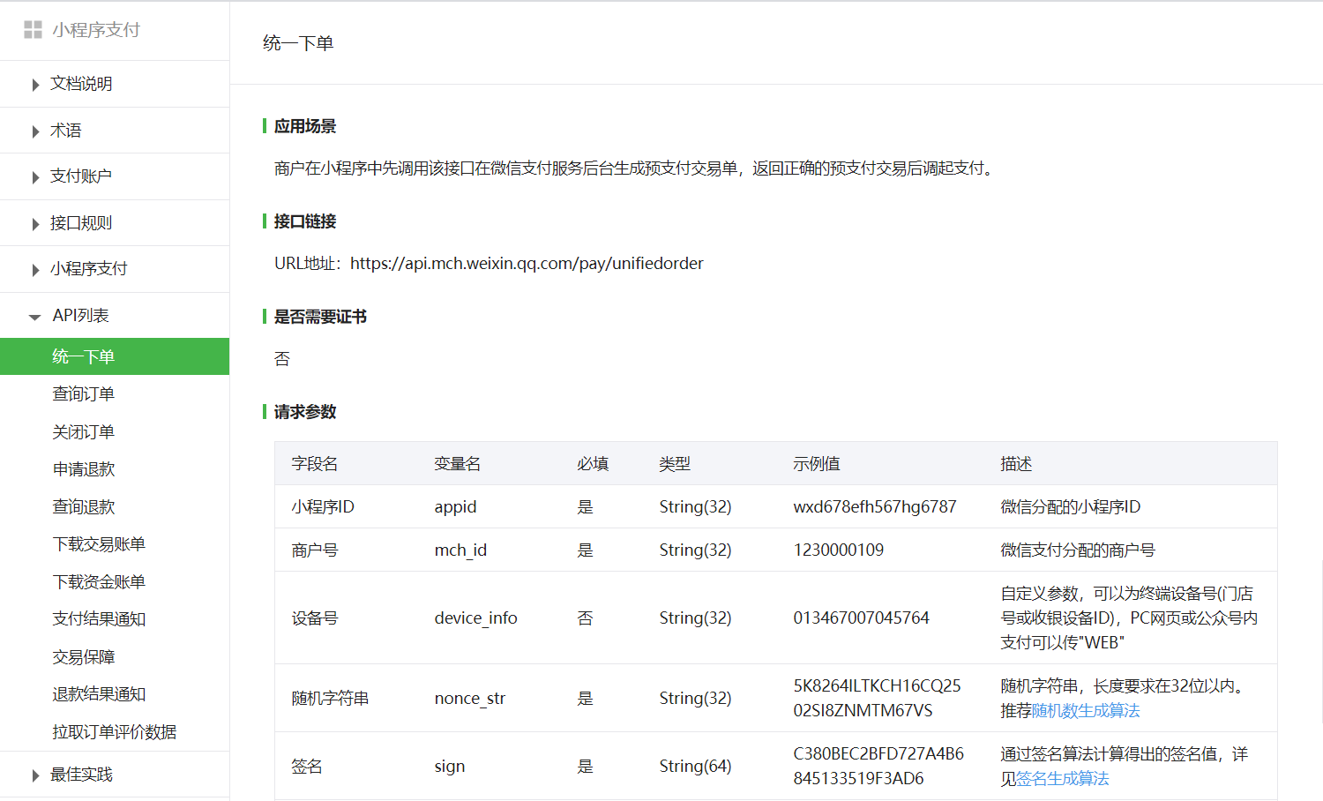Expand the 术语 section arrow
This screenshot has height=801, width=1323.
click(35, 131)
